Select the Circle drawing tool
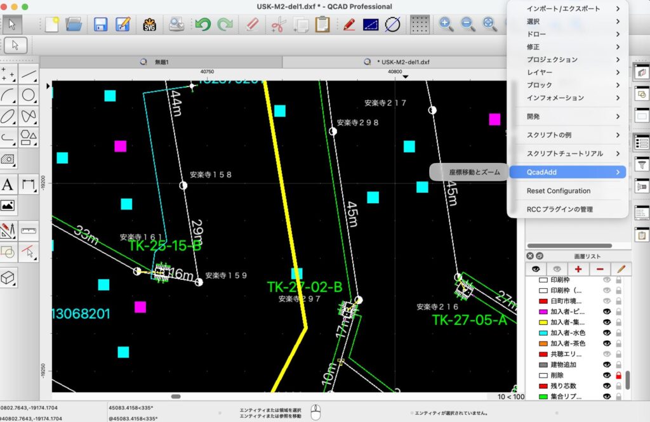Image resolution: width=650 pixels, height=422 pixels. tap(29, 95)
